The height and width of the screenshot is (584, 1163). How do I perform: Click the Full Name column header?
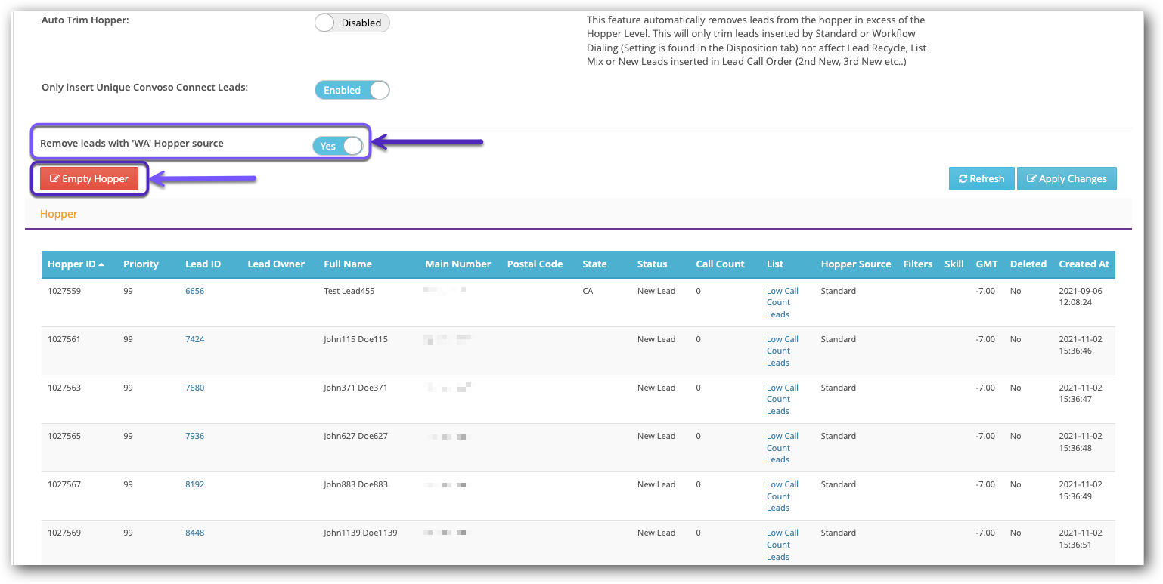348,264
